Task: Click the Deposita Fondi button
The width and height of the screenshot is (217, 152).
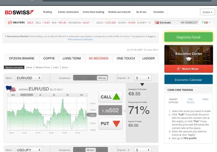Action: [189, 37]
